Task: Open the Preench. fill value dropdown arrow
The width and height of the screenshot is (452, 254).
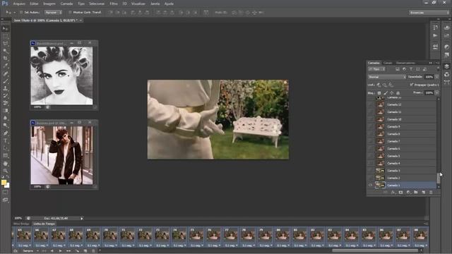Action: click(436, 92)
